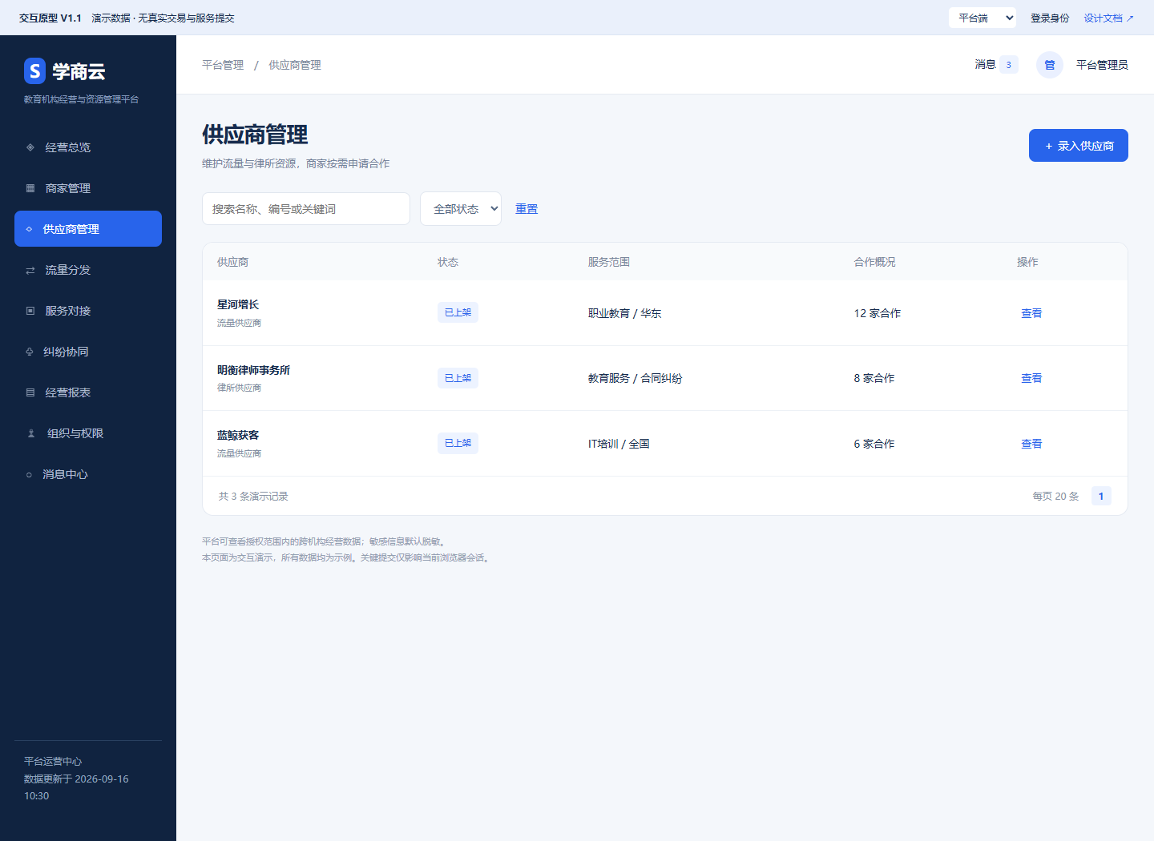
Task: Click the 共 3 条演示记录 text
Action: point(253,497)
